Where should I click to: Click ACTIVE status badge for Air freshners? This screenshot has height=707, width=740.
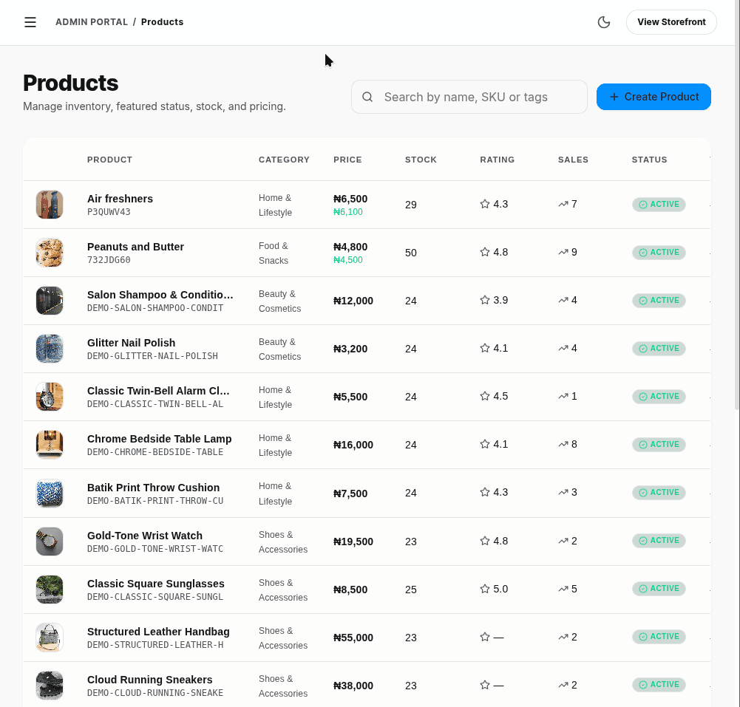coord(659,204)
